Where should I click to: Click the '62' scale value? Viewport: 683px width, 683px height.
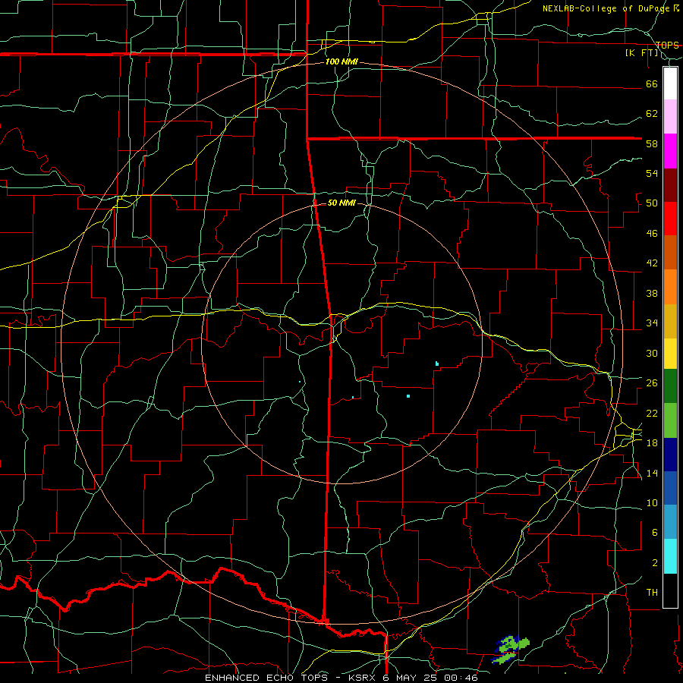click(x=652, y=114)
